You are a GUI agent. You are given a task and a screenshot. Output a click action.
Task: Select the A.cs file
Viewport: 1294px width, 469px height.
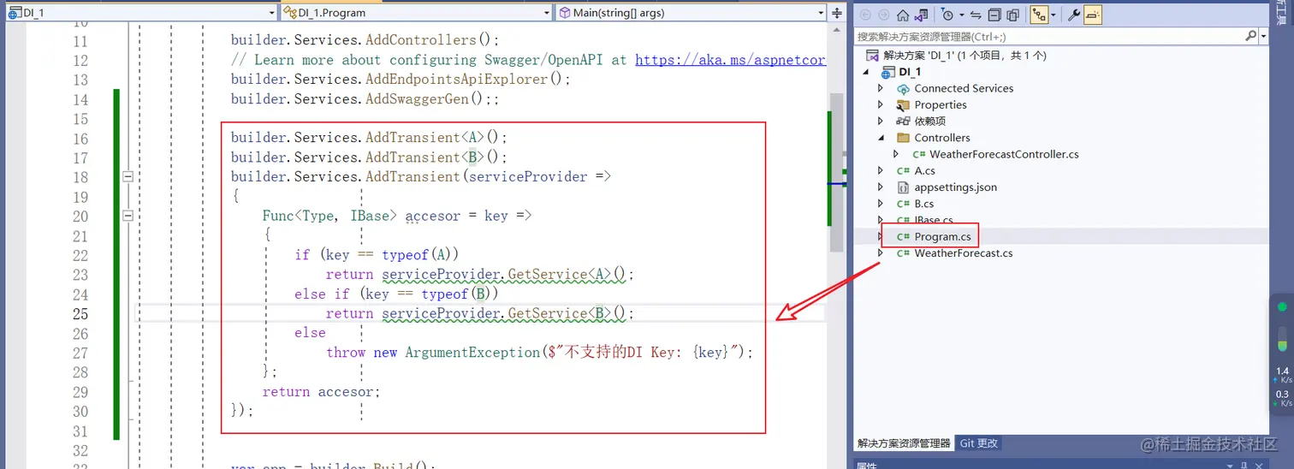[x=924, y=171]
